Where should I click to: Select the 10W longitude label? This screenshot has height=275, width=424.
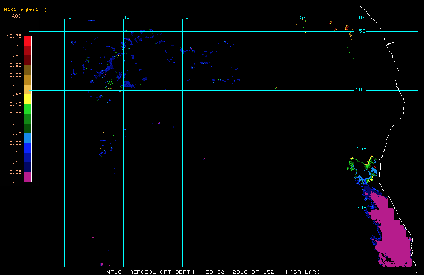(x=125, y=17)
